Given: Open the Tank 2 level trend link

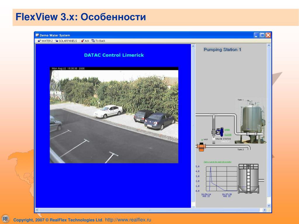Looking at the screenshot, I should [x=217, y=162].
